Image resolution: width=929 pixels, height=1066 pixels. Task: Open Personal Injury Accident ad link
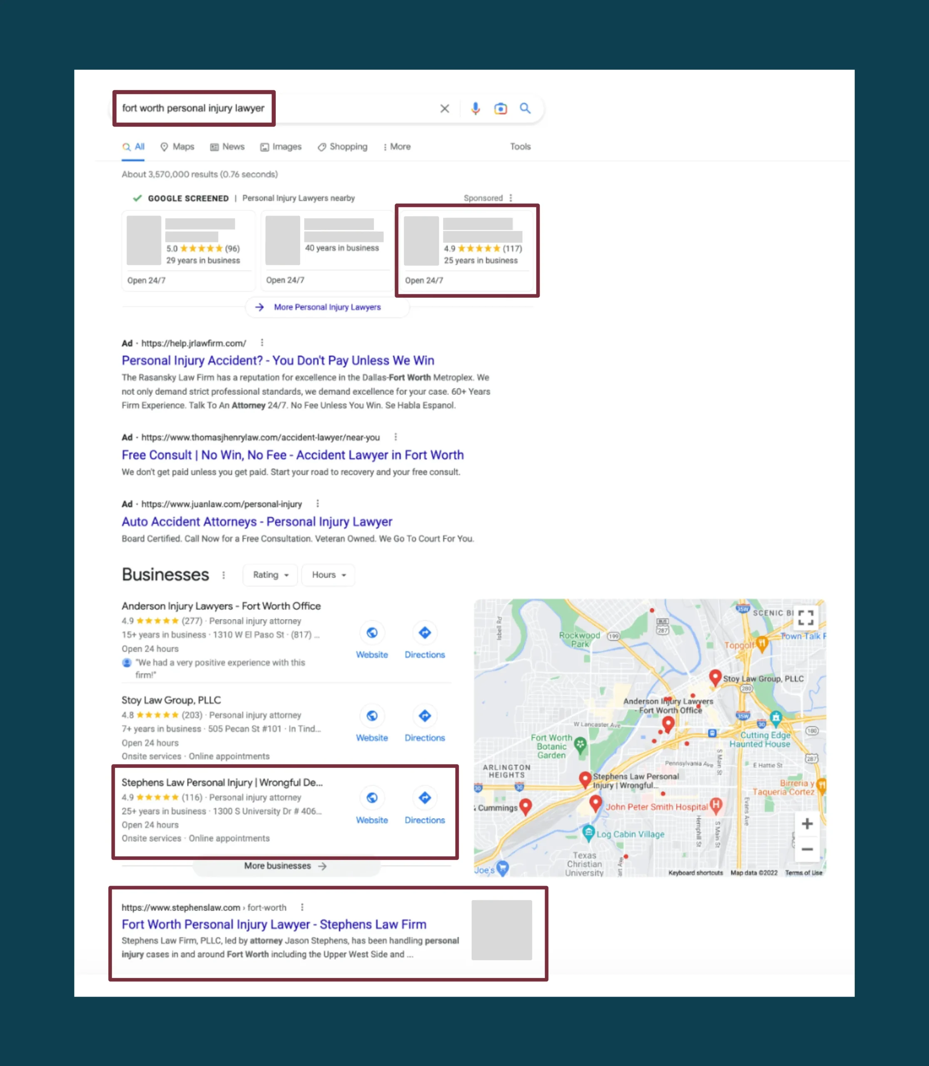point(278,360)
